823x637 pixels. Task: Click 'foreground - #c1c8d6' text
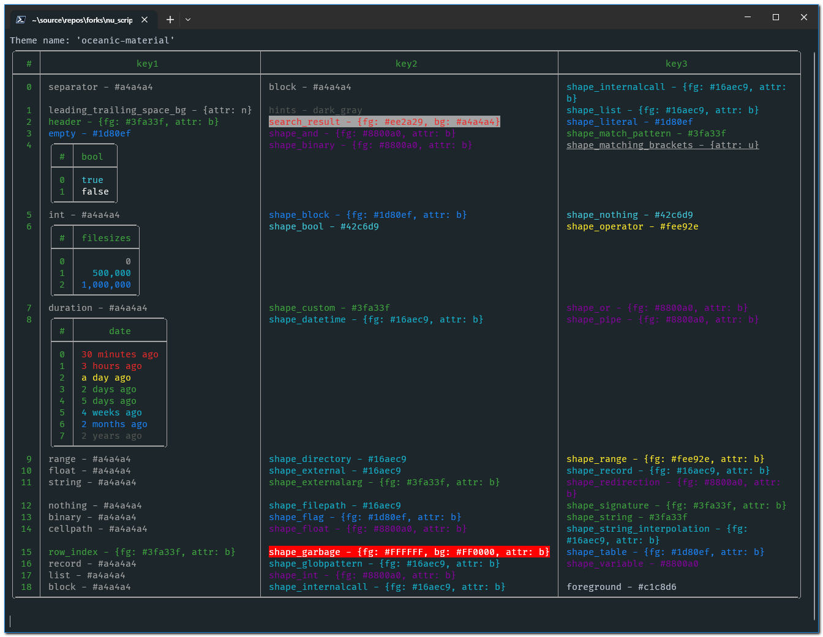(x=622, y=587)
